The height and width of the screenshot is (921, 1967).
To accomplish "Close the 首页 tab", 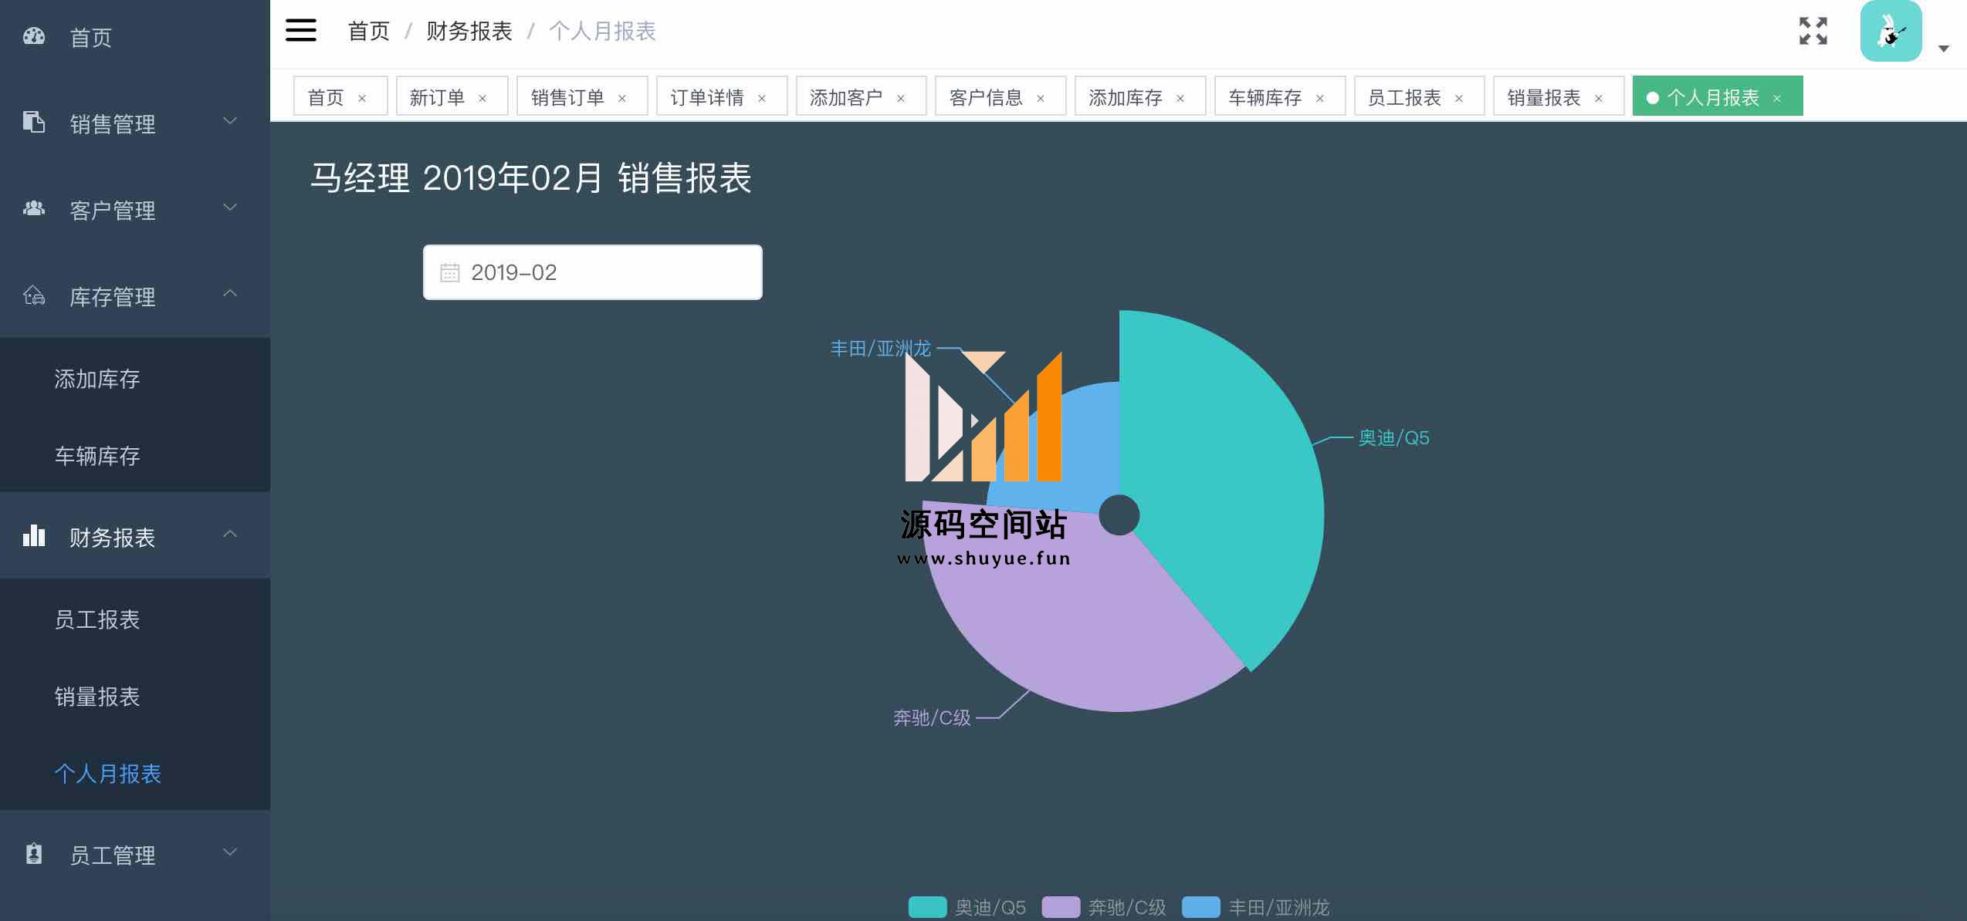I will coord(362,99).
